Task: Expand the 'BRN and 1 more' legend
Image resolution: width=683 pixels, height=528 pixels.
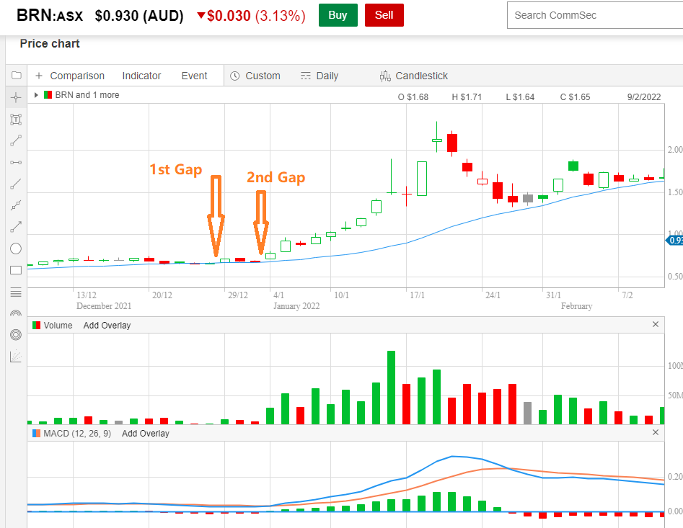Action: [36, 95]
